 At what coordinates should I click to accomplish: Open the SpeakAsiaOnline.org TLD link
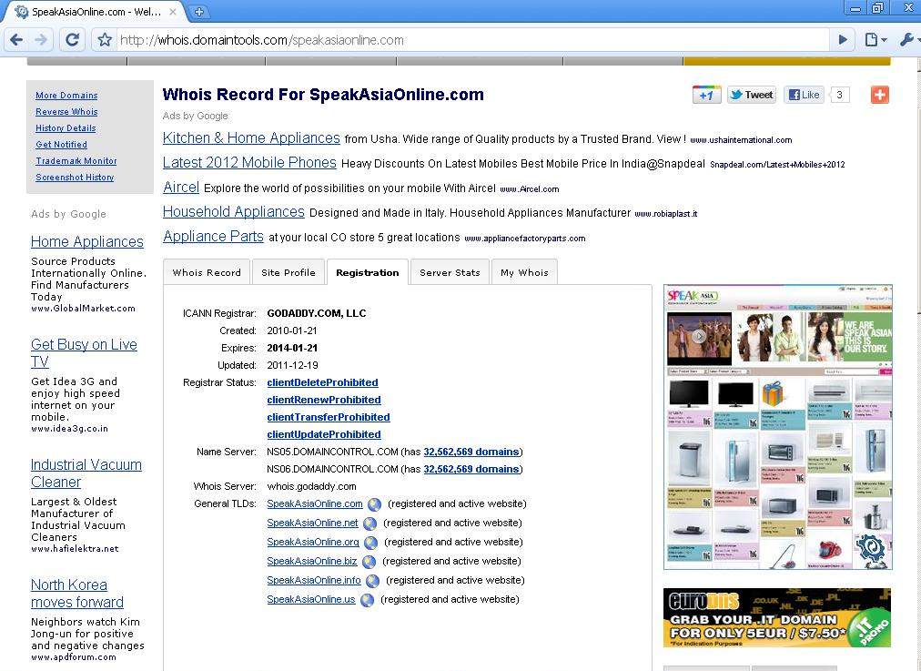point(313,542)
